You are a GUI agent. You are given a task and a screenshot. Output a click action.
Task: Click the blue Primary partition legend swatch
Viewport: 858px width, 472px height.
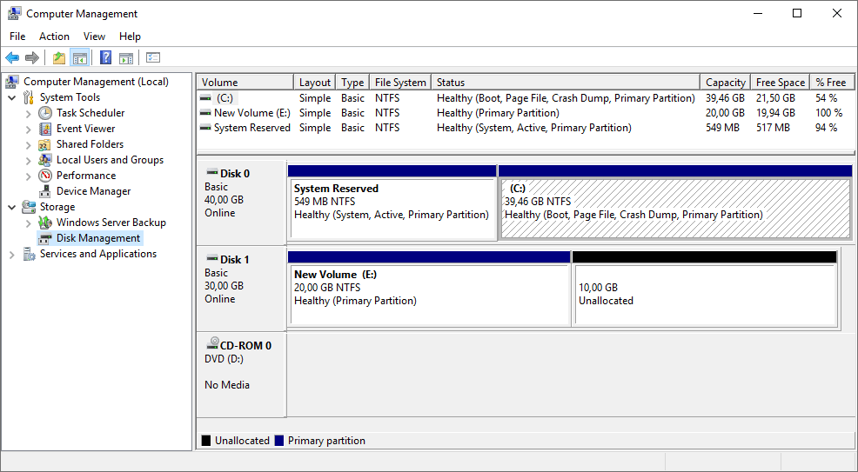(x=279, y=441)
